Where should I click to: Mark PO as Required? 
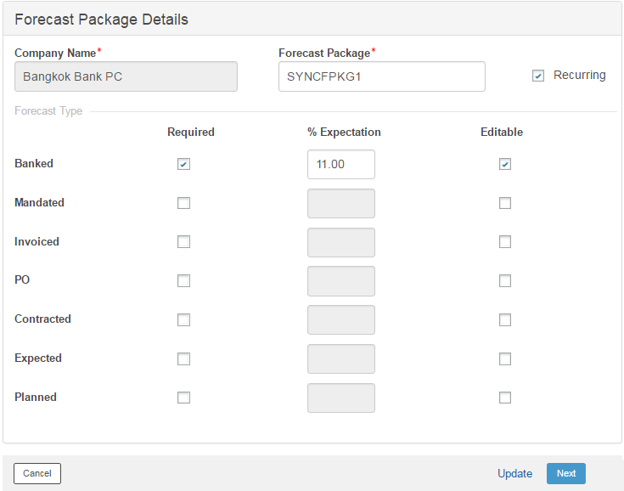click(183, 281)
